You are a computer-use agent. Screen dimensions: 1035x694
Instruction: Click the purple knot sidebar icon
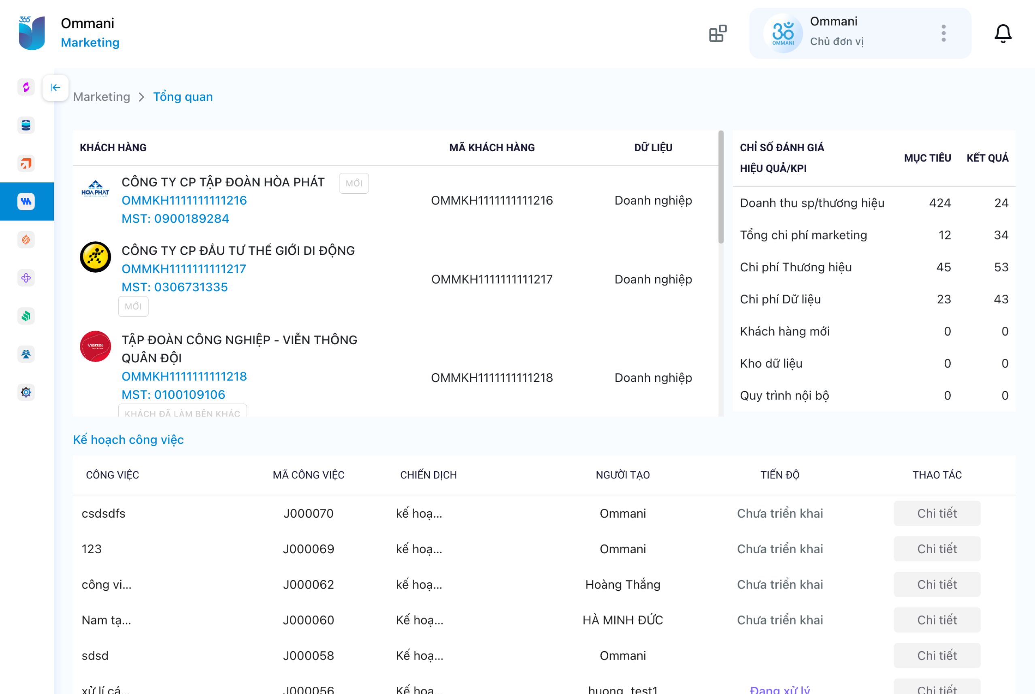tap(26, 278)
